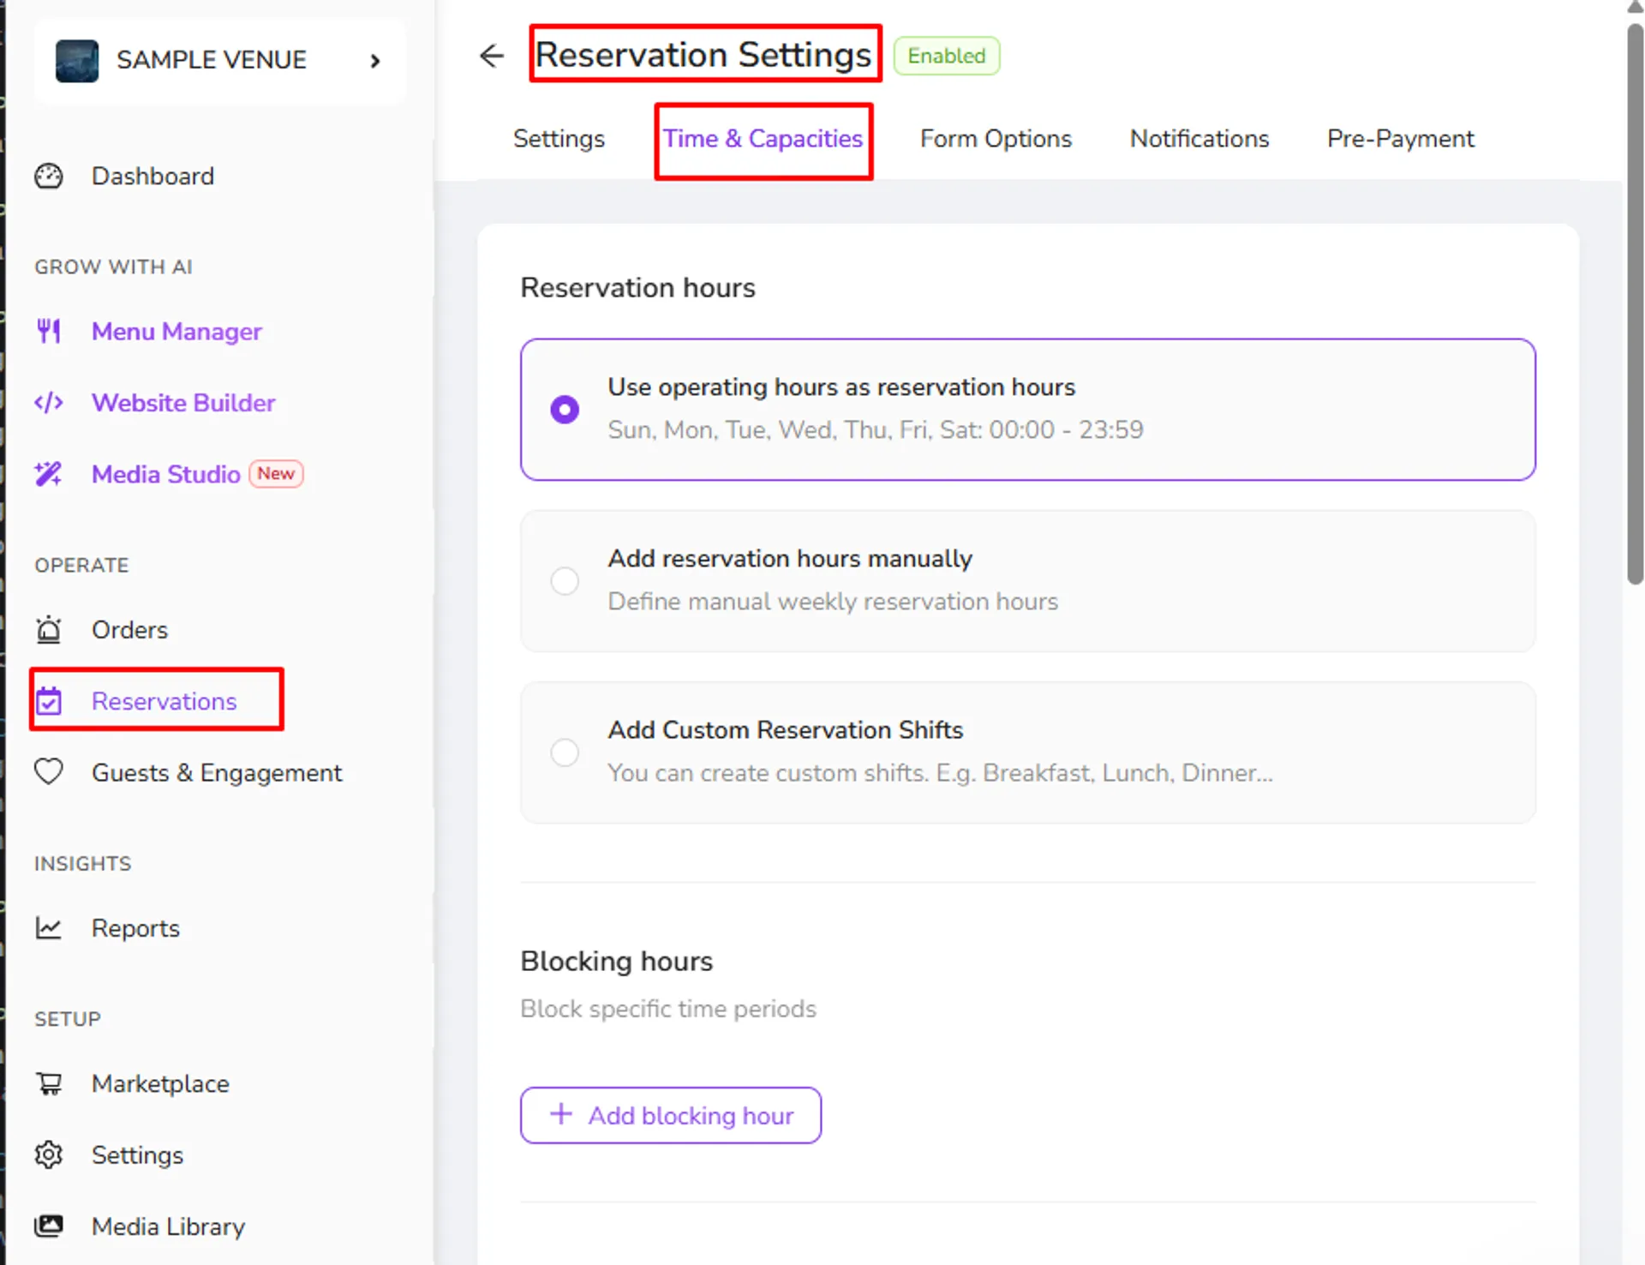The image size is (1645, 1265).
Task: Go to Dashboard in sidebar
Action: click(x=153, y=176)
